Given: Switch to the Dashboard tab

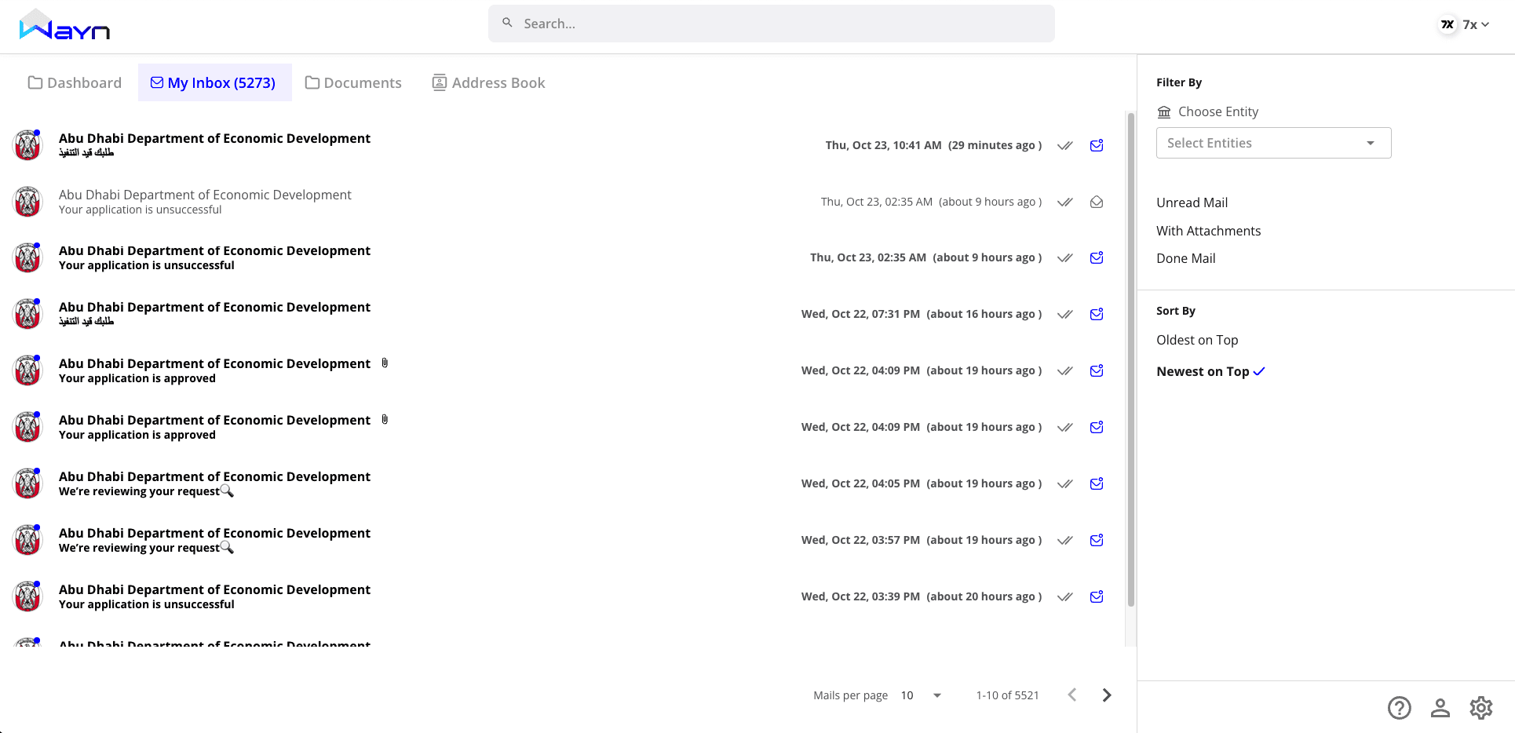Looking at the screenshot, I should click(75, 82).
